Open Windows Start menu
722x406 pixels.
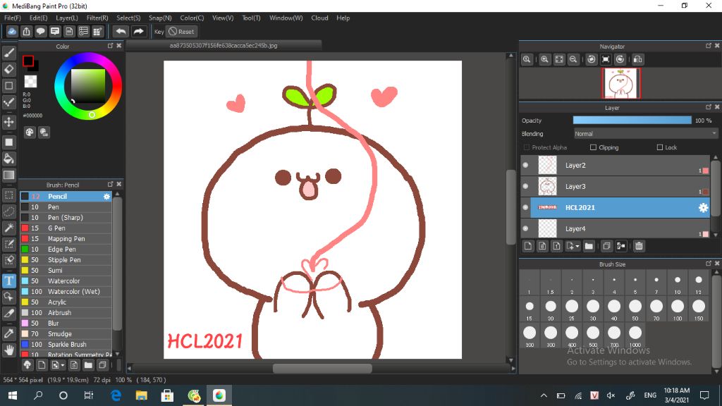click(13, 395)
